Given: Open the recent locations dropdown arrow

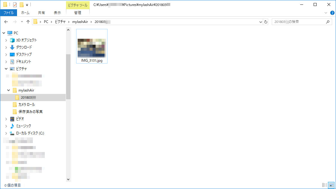Looking at the screenshot, I should 22,22.
